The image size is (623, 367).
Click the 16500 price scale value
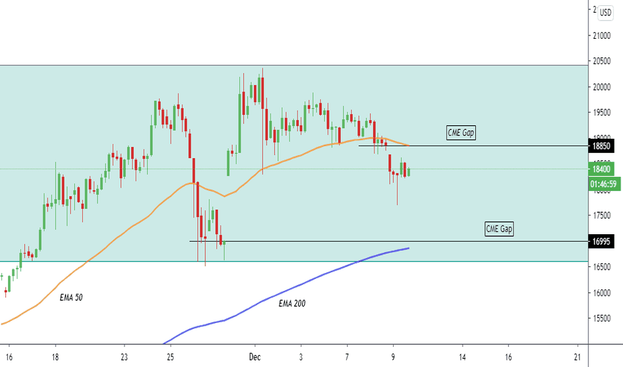coord(602,267)
